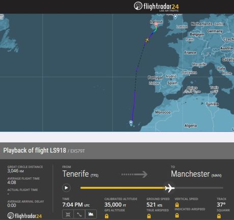Image resolution: width=234 pixels, height=220 pixels.
Task: Toggle the route path icon button
Action: (79, 214)
